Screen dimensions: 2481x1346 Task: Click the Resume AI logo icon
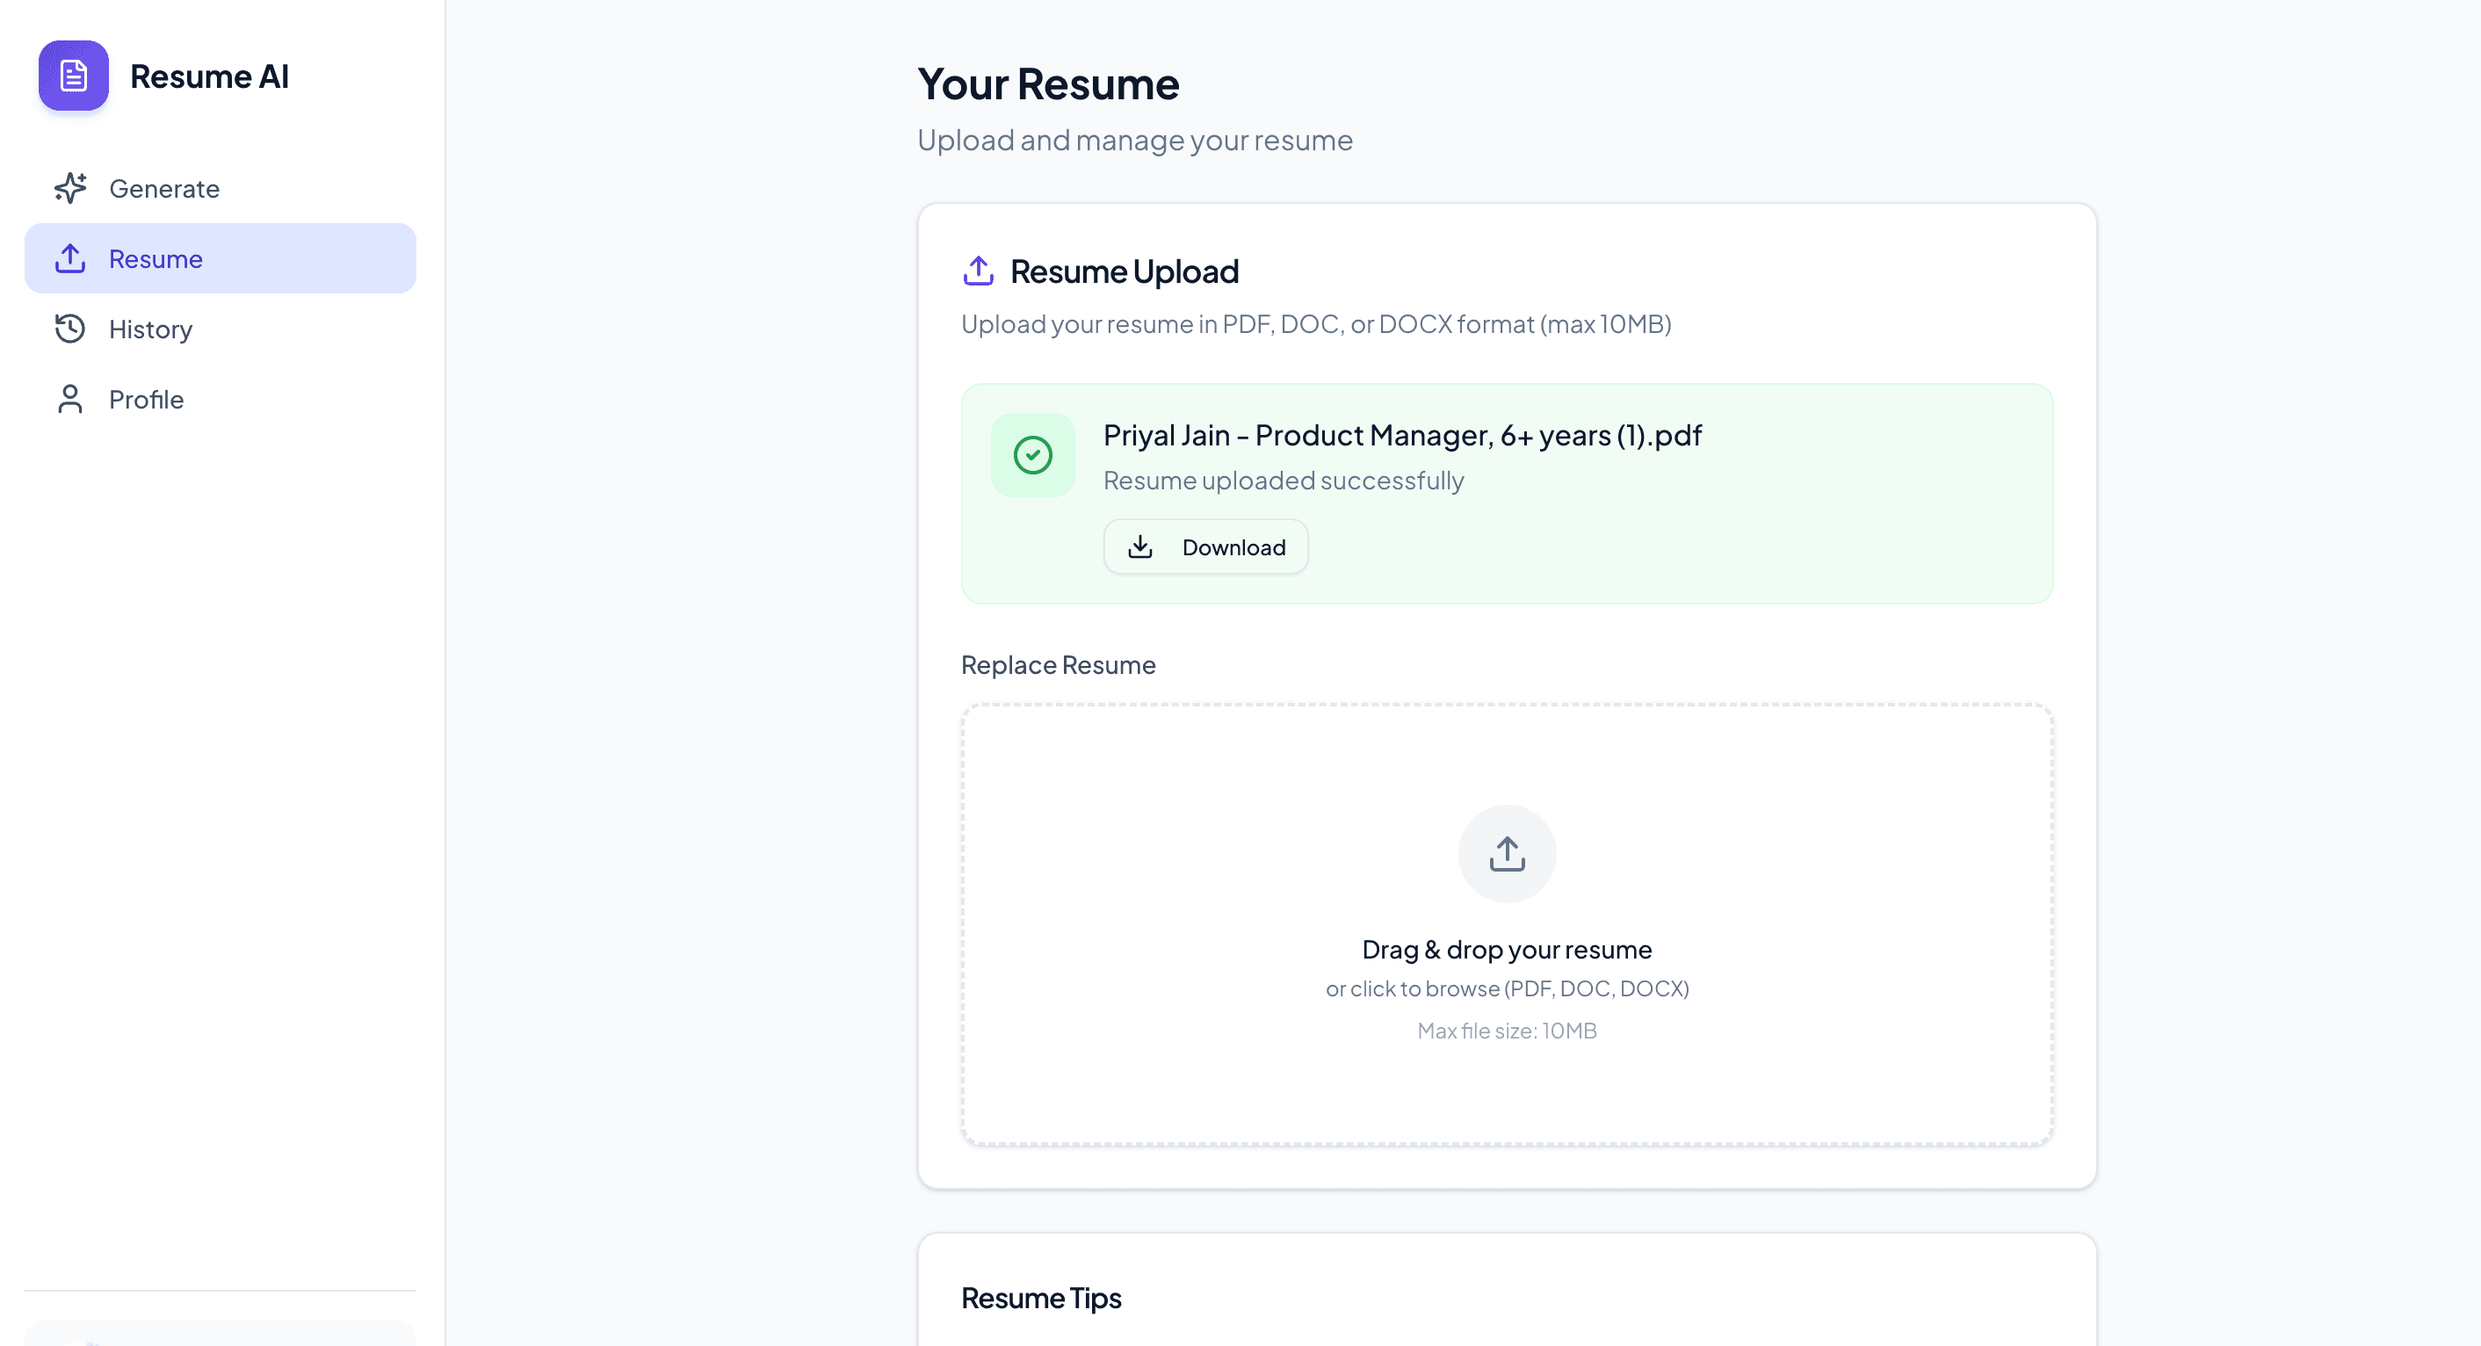(x=73, y=76)
